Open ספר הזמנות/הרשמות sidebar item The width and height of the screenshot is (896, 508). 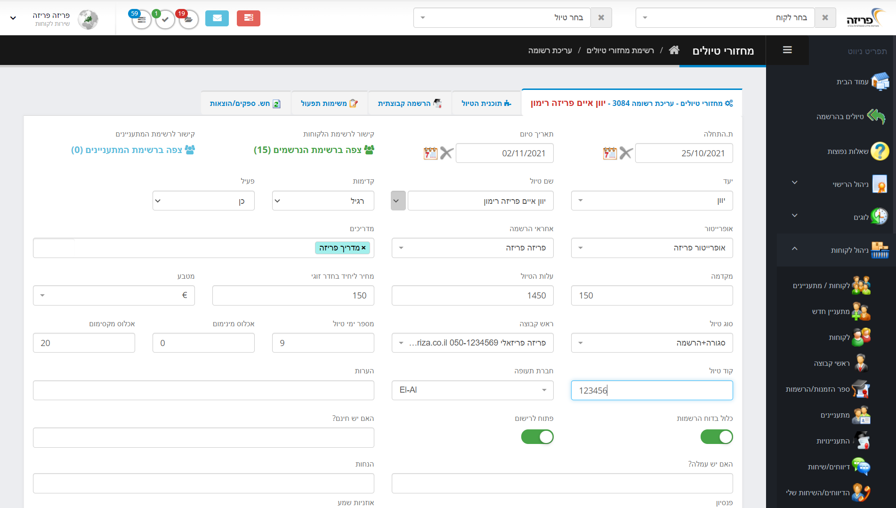click(827, 389)
